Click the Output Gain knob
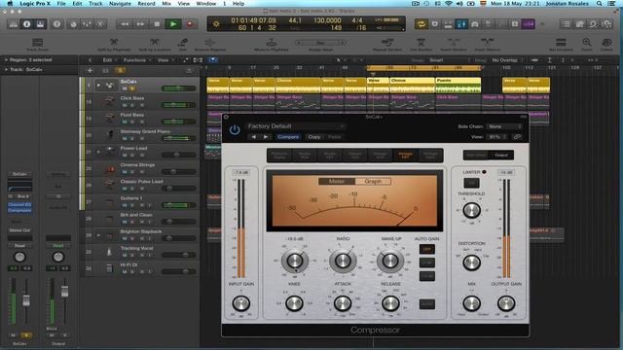This screenshot has width=623, height=350. 506,303
